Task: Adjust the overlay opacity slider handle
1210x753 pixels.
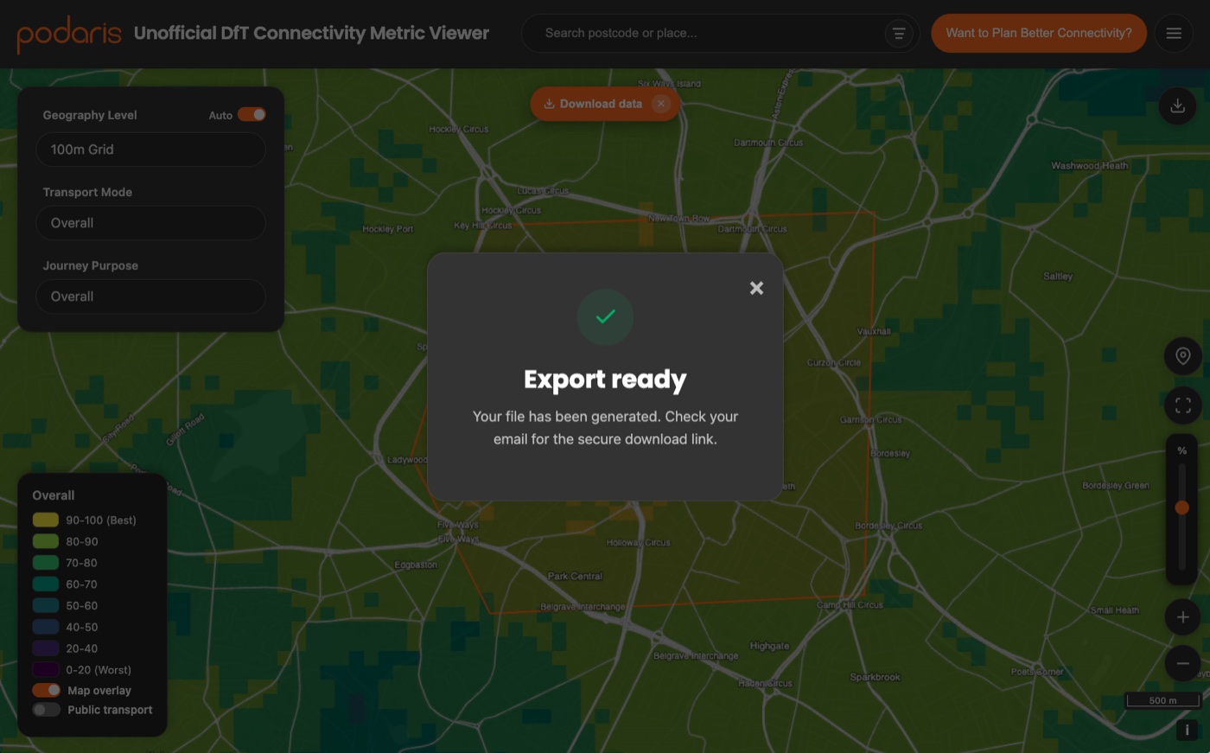Action: pos(1181,507)
